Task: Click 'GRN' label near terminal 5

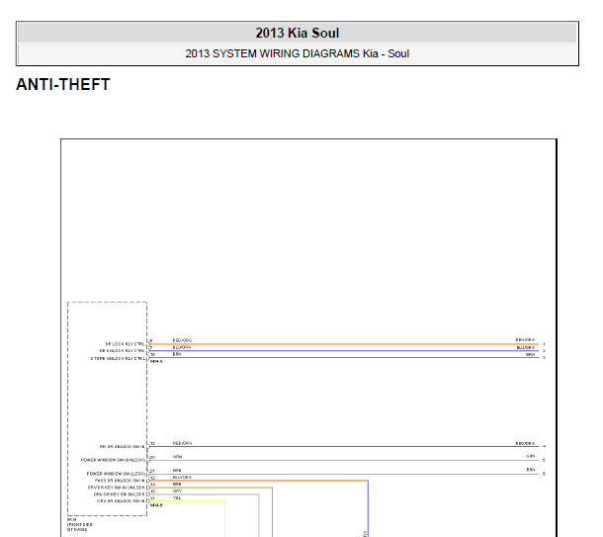Action: [530, 456]
